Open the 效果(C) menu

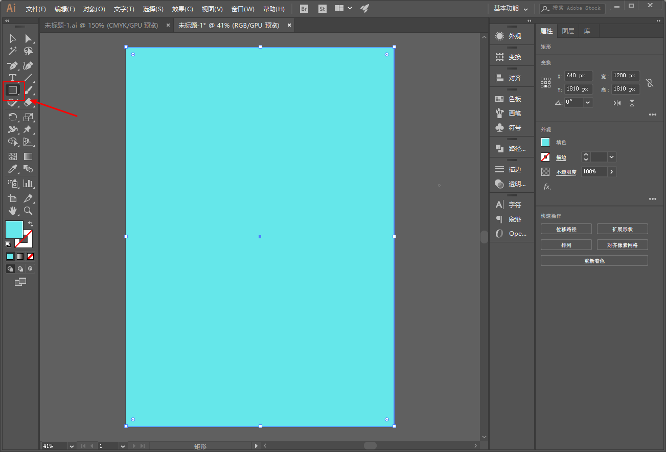point(182,9)
